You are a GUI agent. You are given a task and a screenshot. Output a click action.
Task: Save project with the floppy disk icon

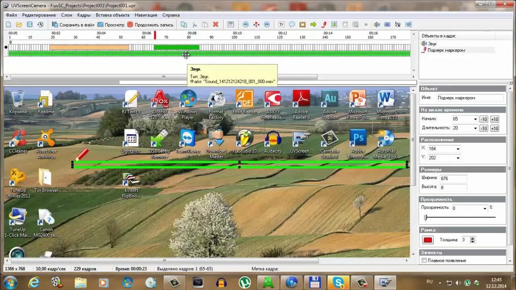[x=29, y=25]
